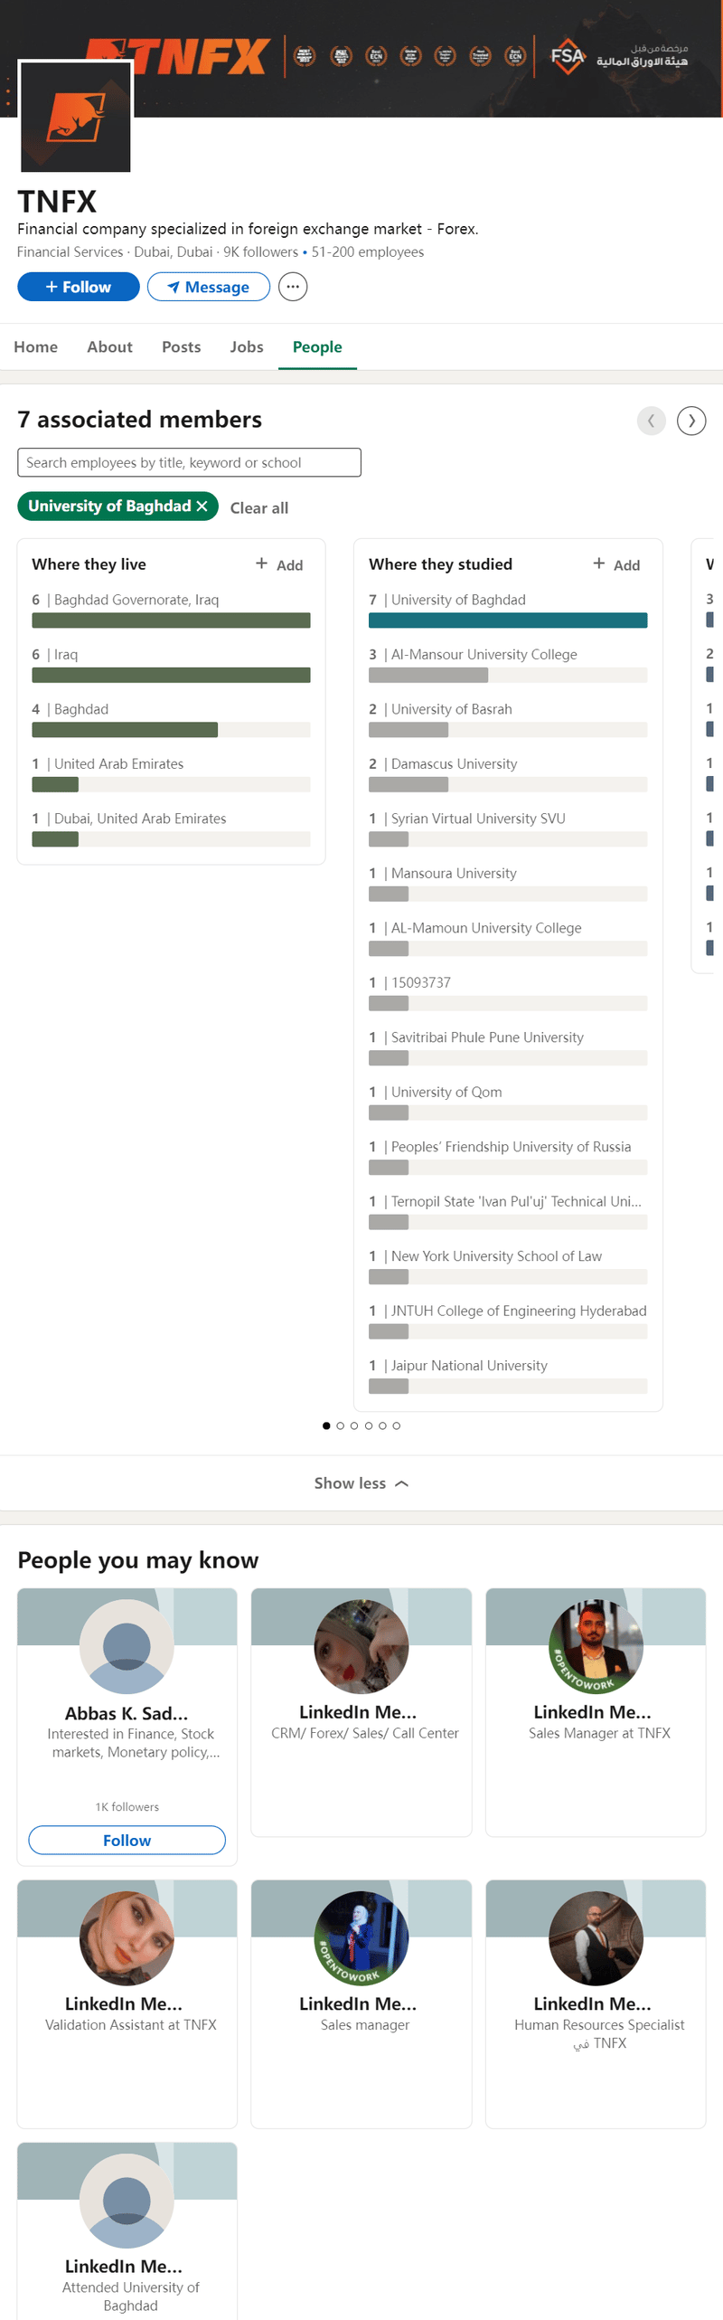Click the TNFX bull logo image
This screenshot has height=2320, width=723.
[x=76, y=117]
